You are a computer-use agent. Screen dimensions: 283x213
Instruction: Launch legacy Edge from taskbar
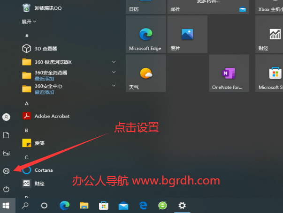tap(143, 206)
